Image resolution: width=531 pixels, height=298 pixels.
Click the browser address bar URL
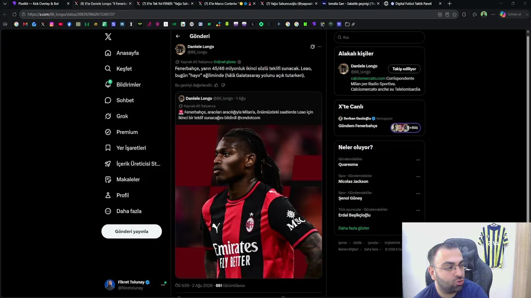pyautogui.click(x=71, y=14)
